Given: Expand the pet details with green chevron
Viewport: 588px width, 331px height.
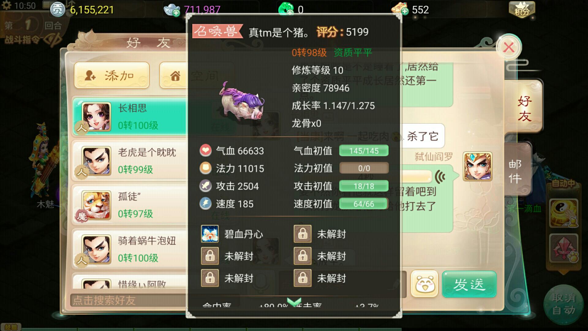Looking at the screenshot, I should pos(294,302).
